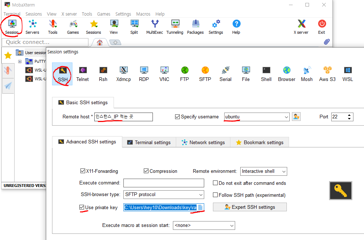
Task: Click the Remote host input field
Action: (123, 117)
